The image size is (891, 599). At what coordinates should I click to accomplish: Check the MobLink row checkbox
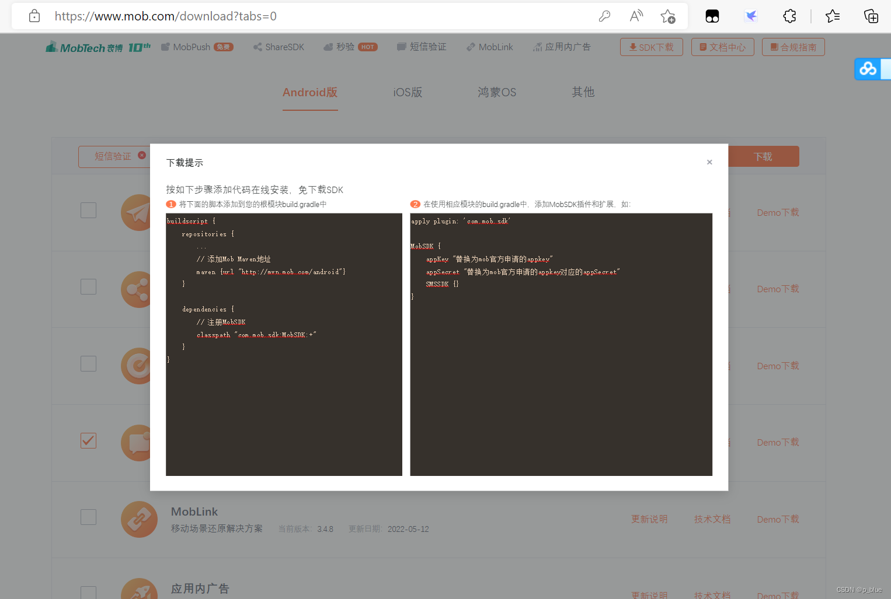pyautogui.click(x=88, y=517)
